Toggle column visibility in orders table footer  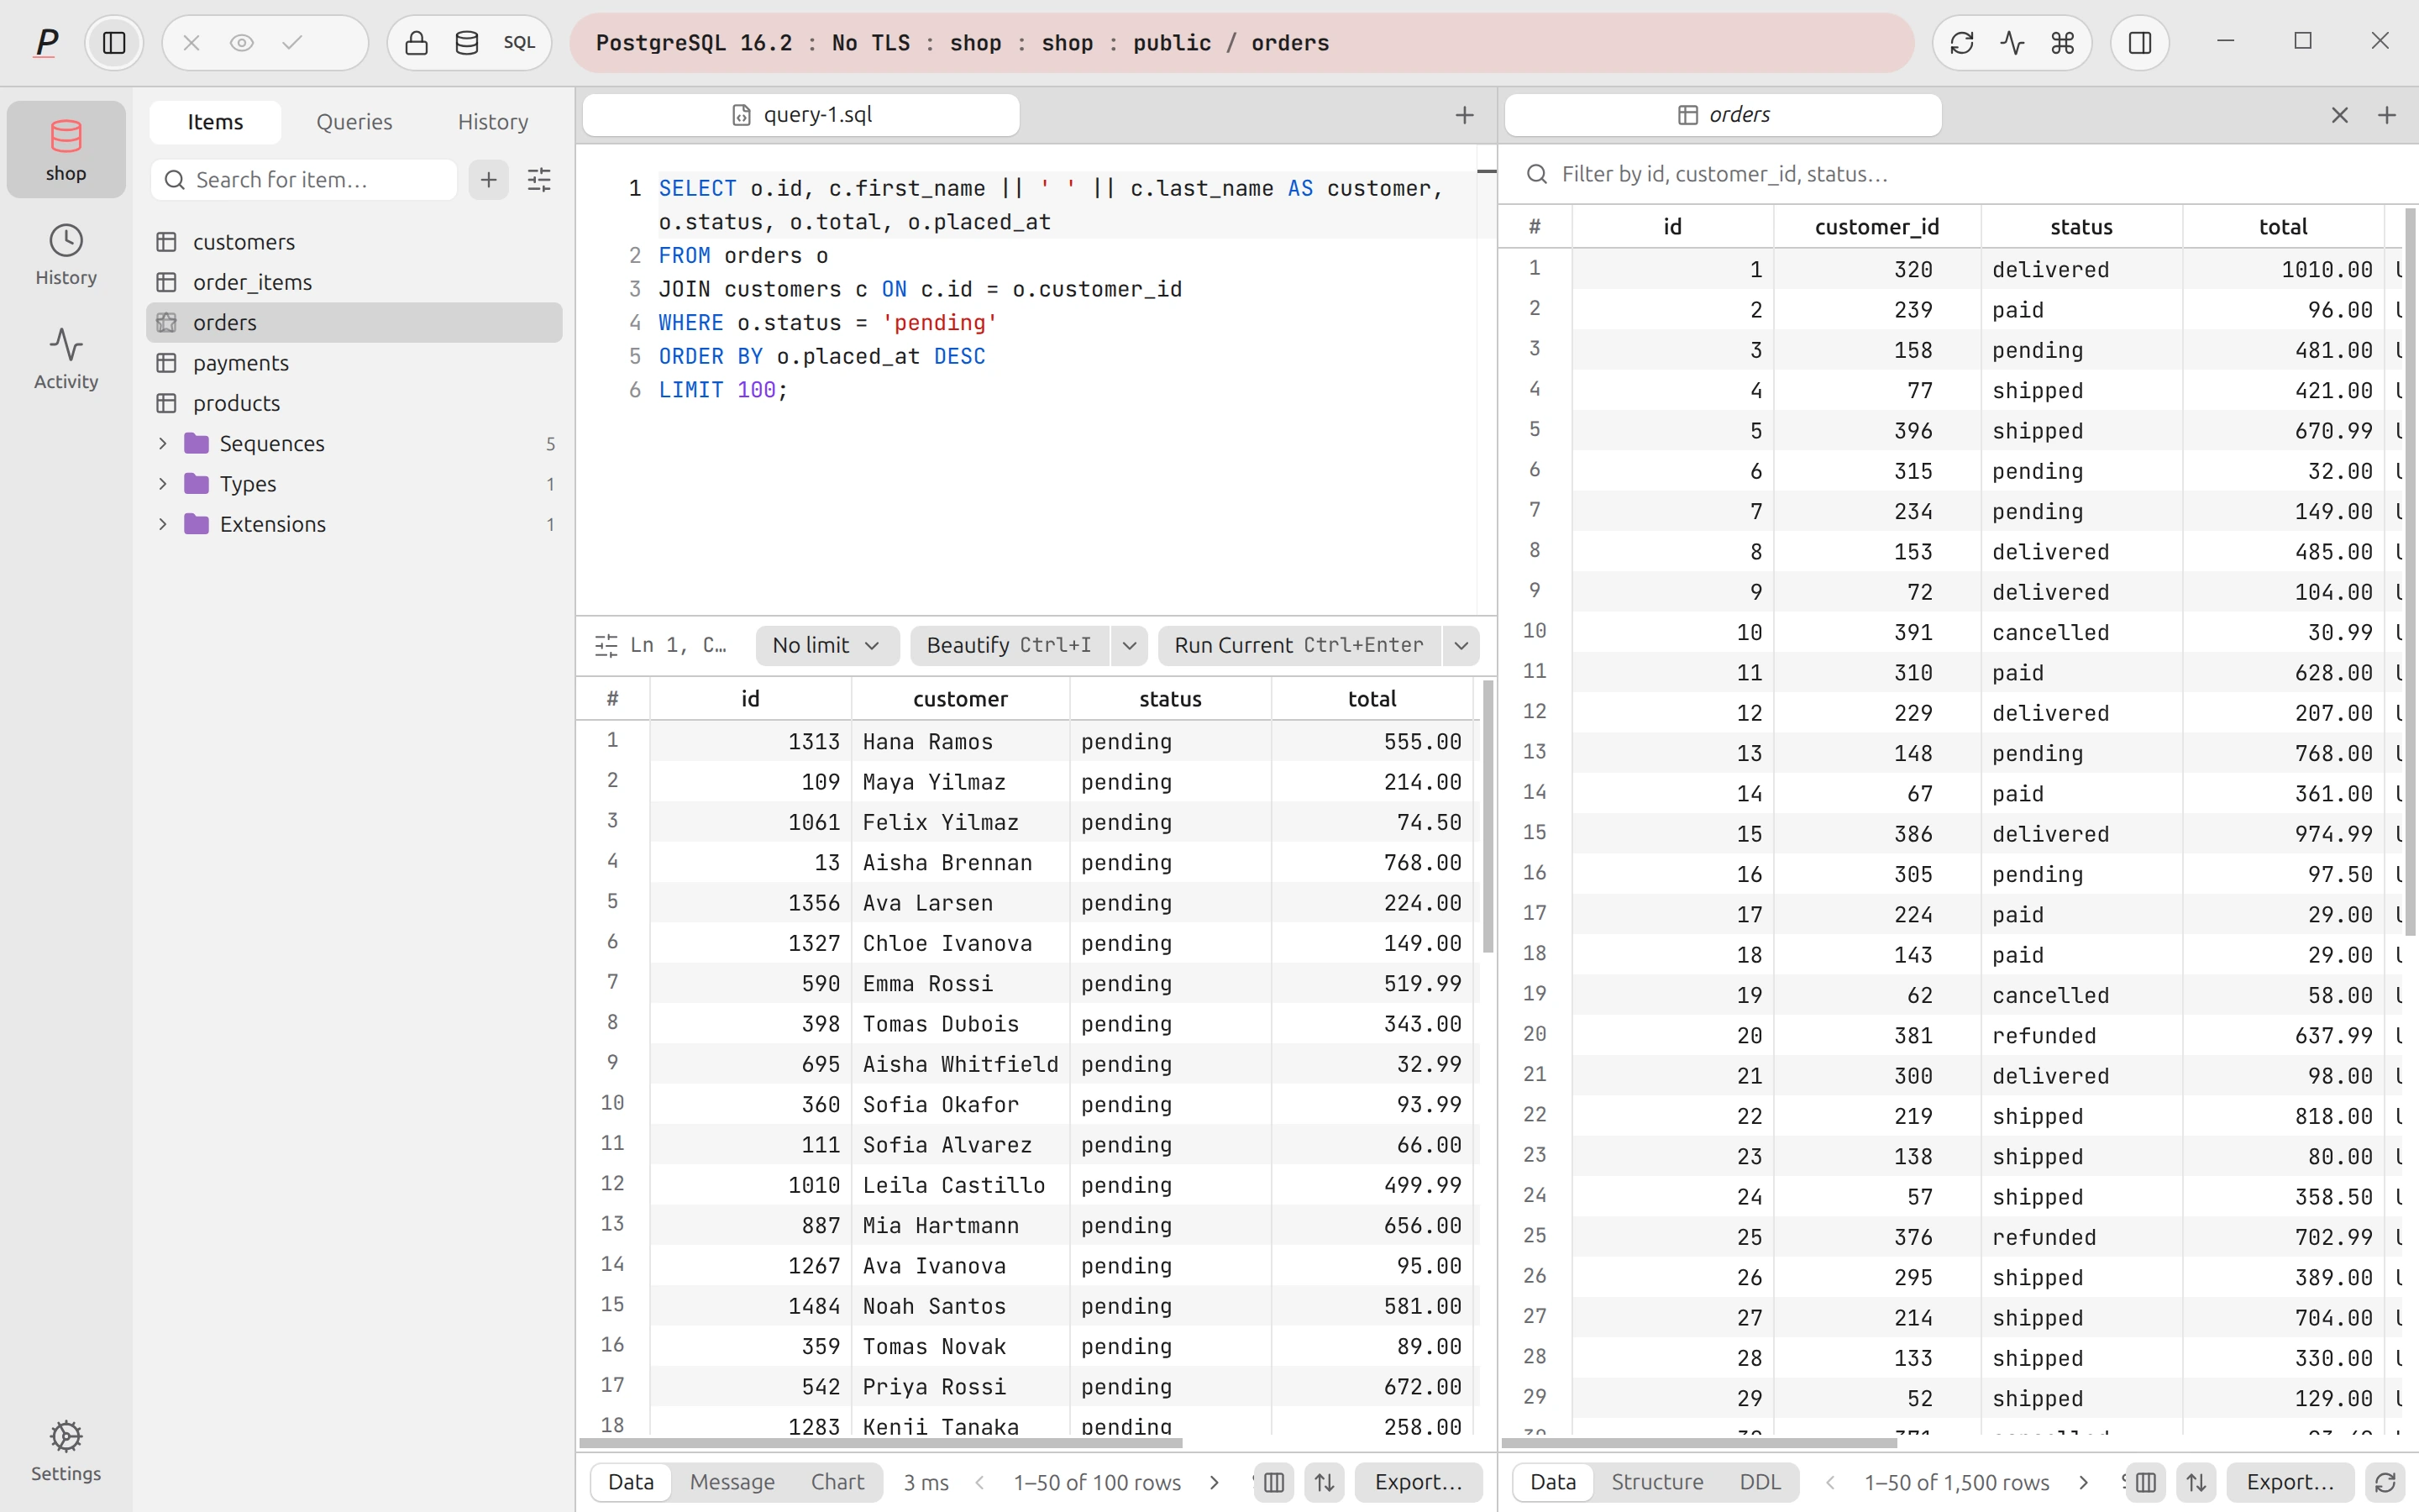point(2146,1482)
